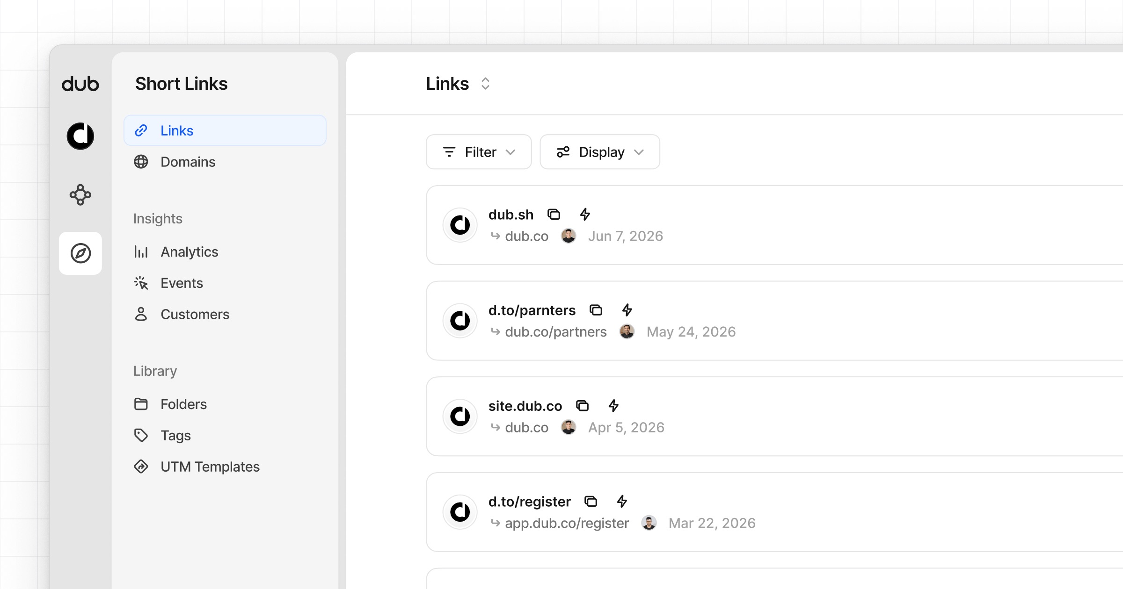Click the user avatar on the d.to/register row
The height and width of the screenshot is (589, 1123).
(649, 523)
